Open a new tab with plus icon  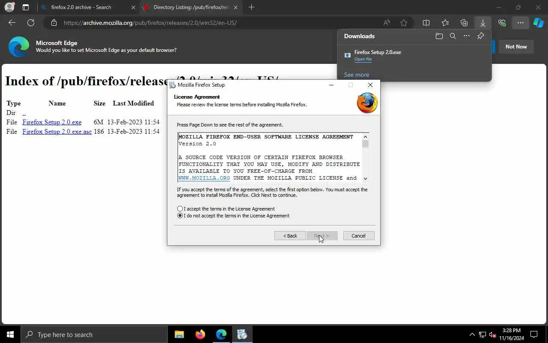tap(251, 7)
